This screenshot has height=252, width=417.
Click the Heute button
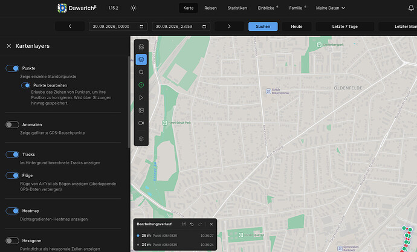[297, 27]
